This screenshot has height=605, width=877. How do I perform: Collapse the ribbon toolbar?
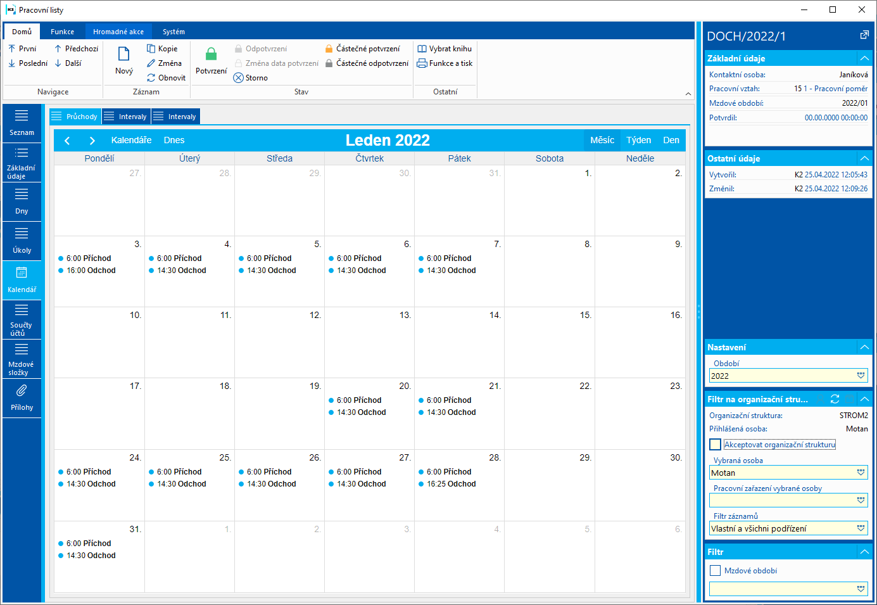pyautogui.click(x=688, y=94)
